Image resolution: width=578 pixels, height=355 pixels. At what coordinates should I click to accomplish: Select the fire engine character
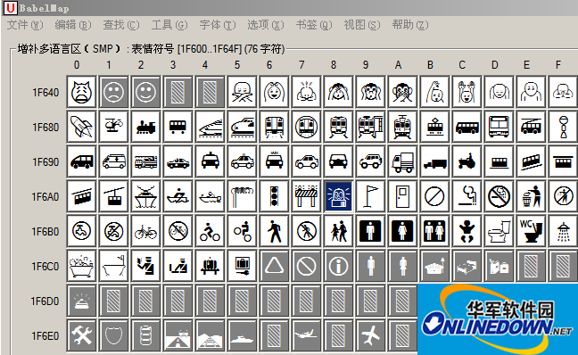[145, 161]
